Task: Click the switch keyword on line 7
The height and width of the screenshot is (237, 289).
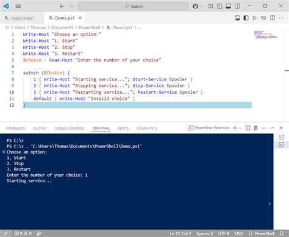Action: (x=30, y=73)
